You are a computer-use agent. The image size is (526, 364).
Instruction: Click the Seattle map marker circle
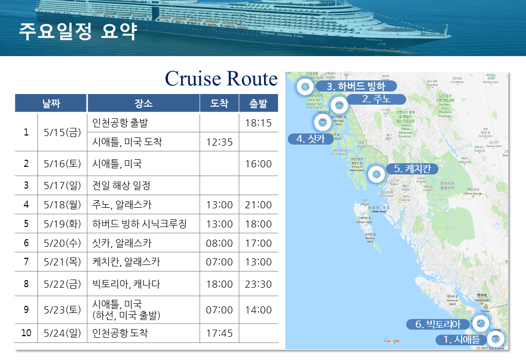[496, 339]
